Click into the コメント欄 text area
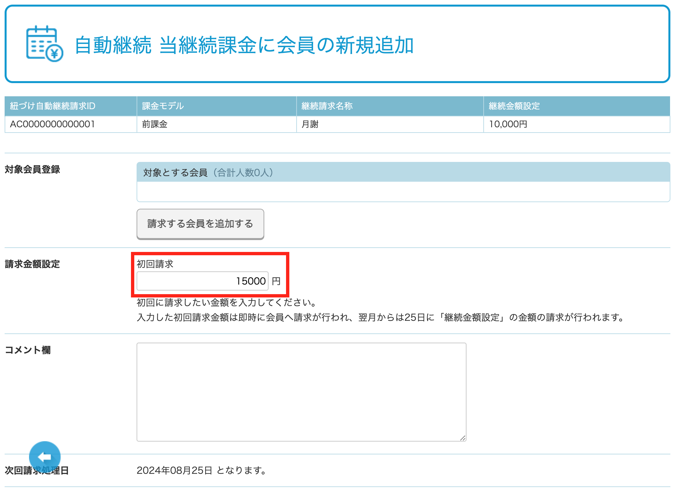Viewport: 675px width, 492px height. 301,392
